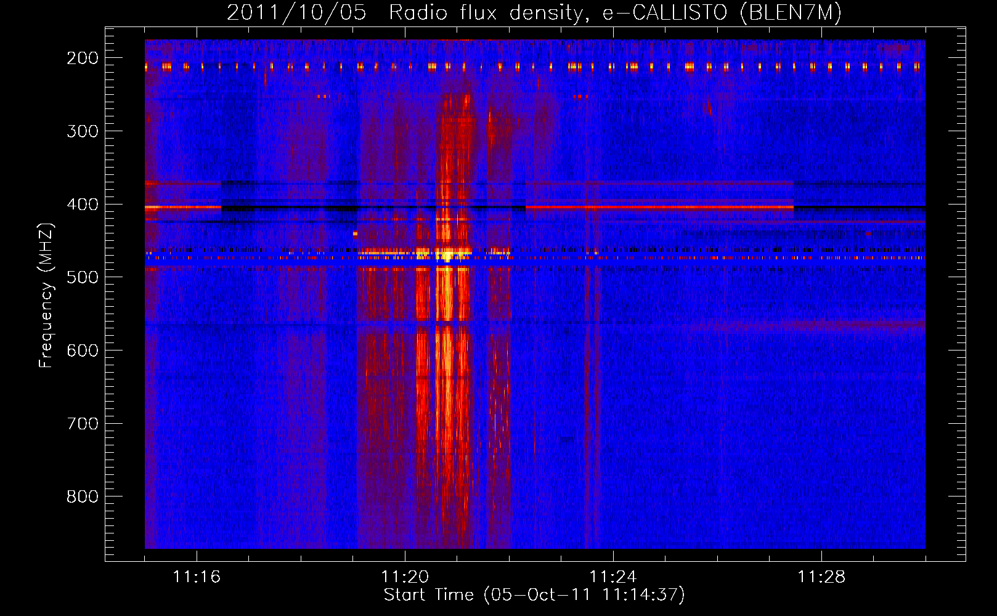Click the Frequency (MHZ) axis label

(x=46, y=296)
